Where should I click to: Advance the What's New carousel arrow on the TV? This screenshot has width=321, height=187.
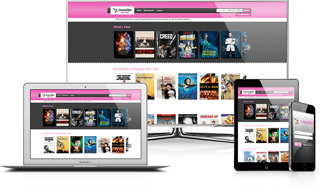tap(248, 47)
